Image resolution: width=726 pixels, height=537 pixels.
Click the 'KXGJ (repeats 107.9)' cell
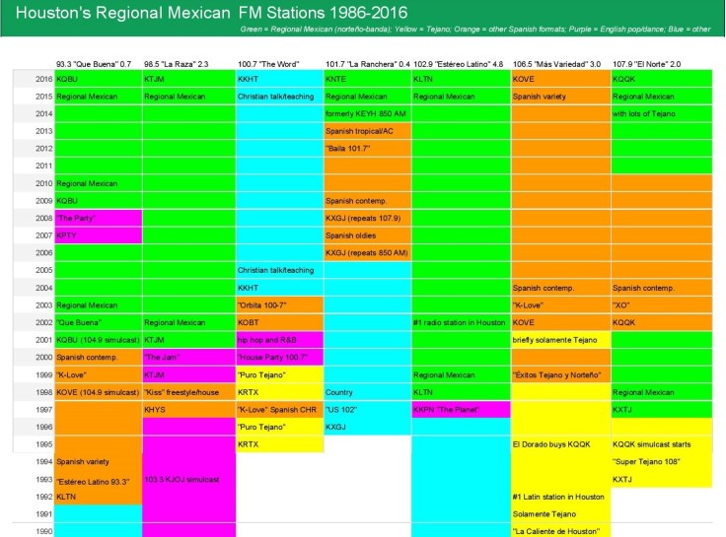(368, 219)
